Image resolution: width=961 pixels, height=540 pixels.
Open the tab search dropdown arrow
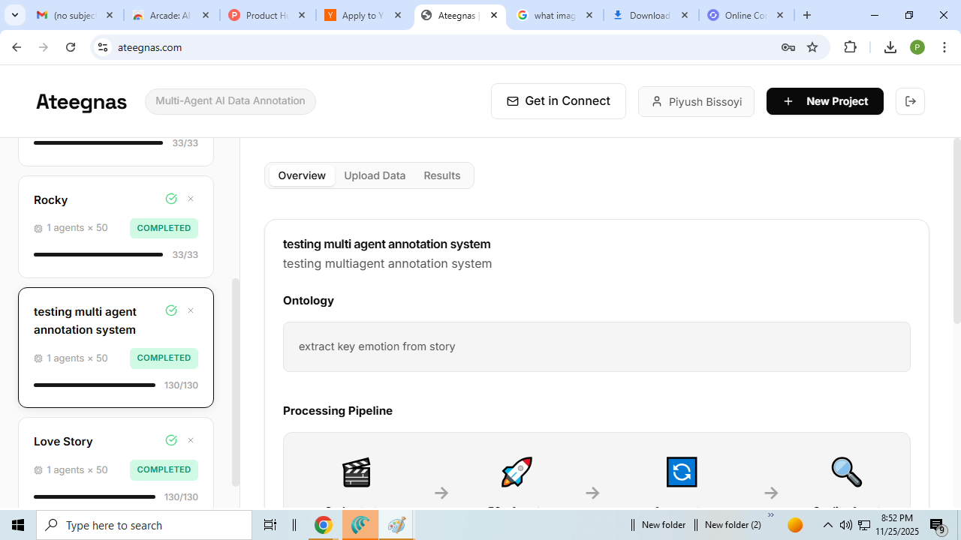[15, 15]
